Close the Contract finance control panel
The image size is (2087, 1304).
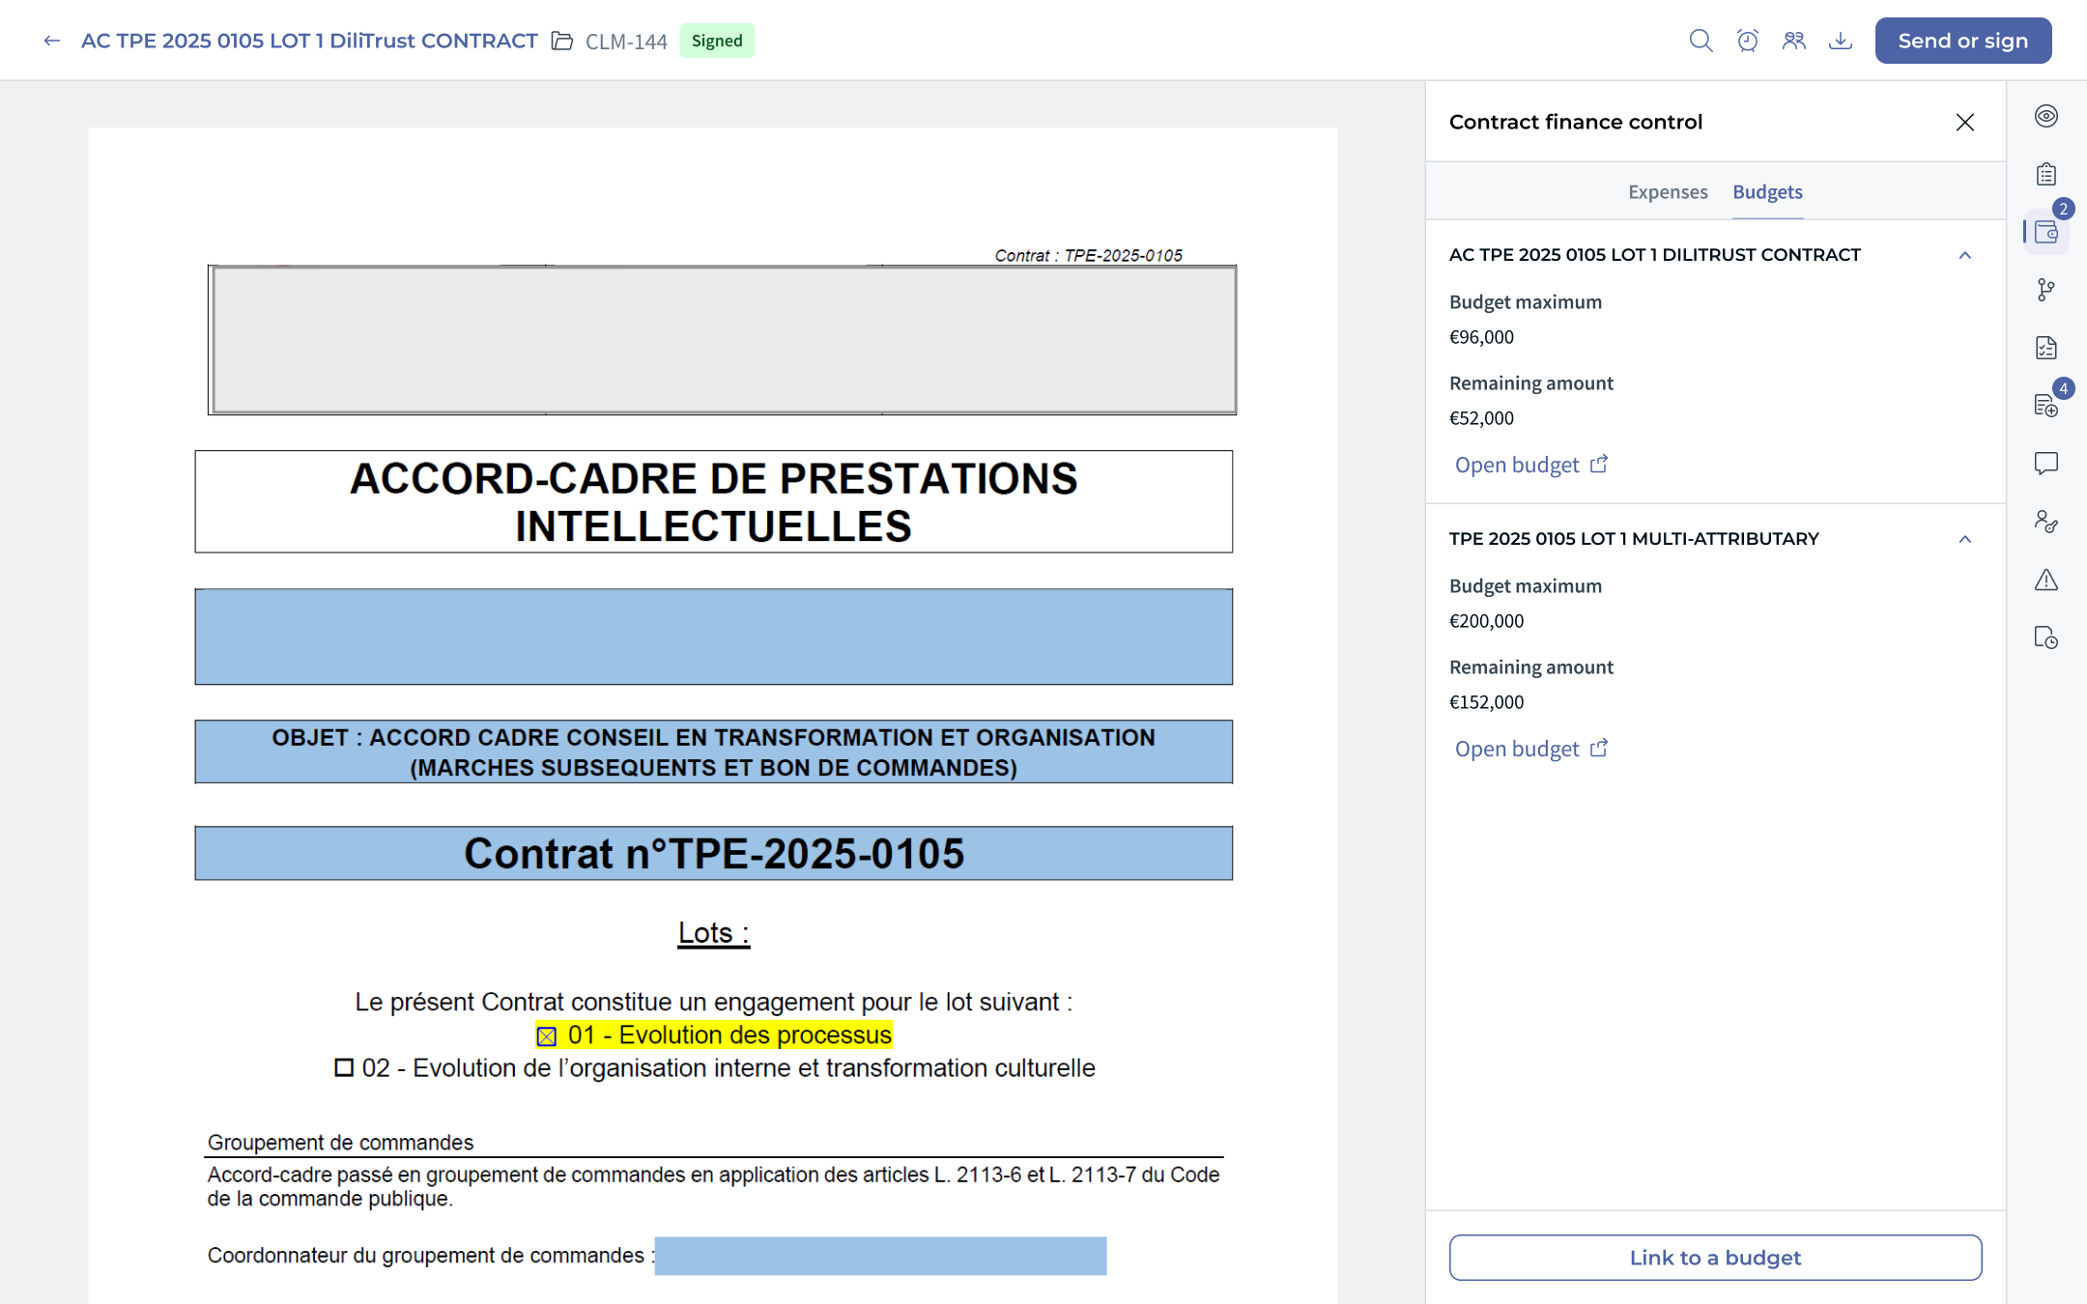[x=1964, y=122]
